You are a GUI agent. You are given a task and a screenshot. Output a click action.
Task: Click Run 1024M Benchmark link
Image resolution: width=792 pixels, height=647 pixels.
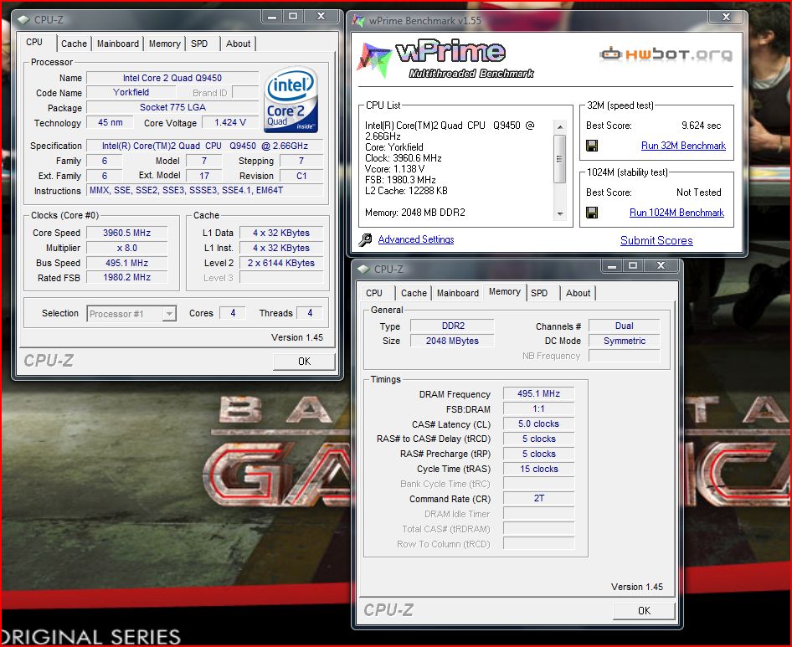pos(676,212)
